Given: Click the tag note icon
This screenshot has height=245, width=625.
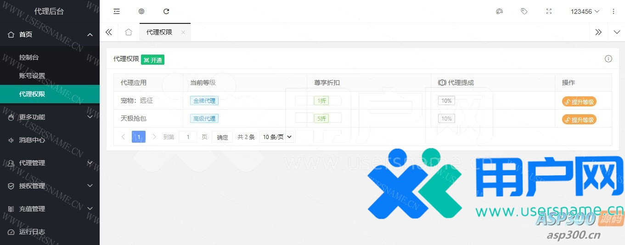Looking at the screenshot, I should (524, 11).
